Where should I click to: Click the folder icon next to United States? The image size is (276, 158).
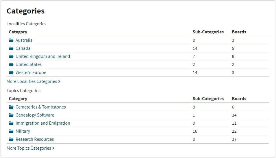coord(11,64)
